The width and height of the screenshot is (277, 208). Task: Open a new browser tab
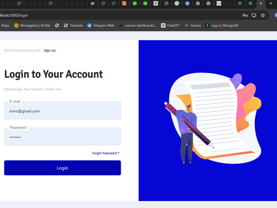(271, 3)
